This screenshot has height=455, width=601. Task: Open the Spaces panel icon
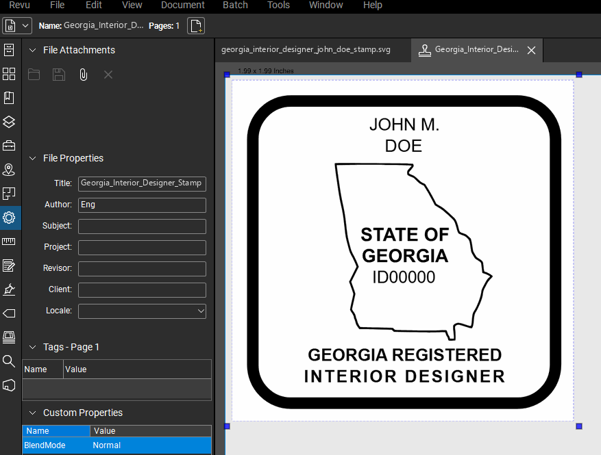[x=9, y=194]
